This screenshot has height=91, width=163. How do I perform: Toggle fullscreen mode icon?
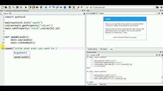(74, 7)
